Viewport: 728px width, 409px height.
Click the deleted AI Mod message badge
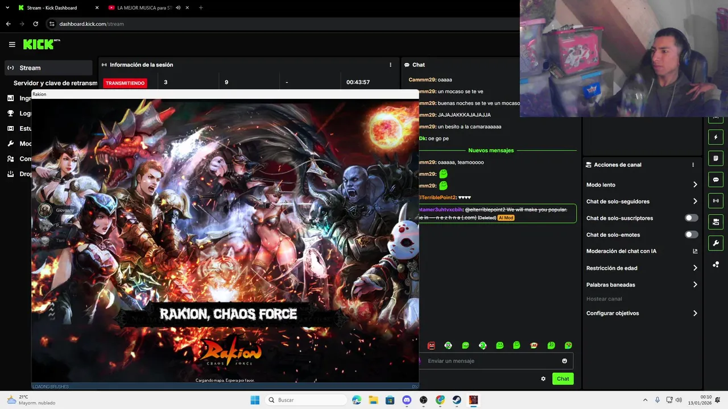[506, 218]
